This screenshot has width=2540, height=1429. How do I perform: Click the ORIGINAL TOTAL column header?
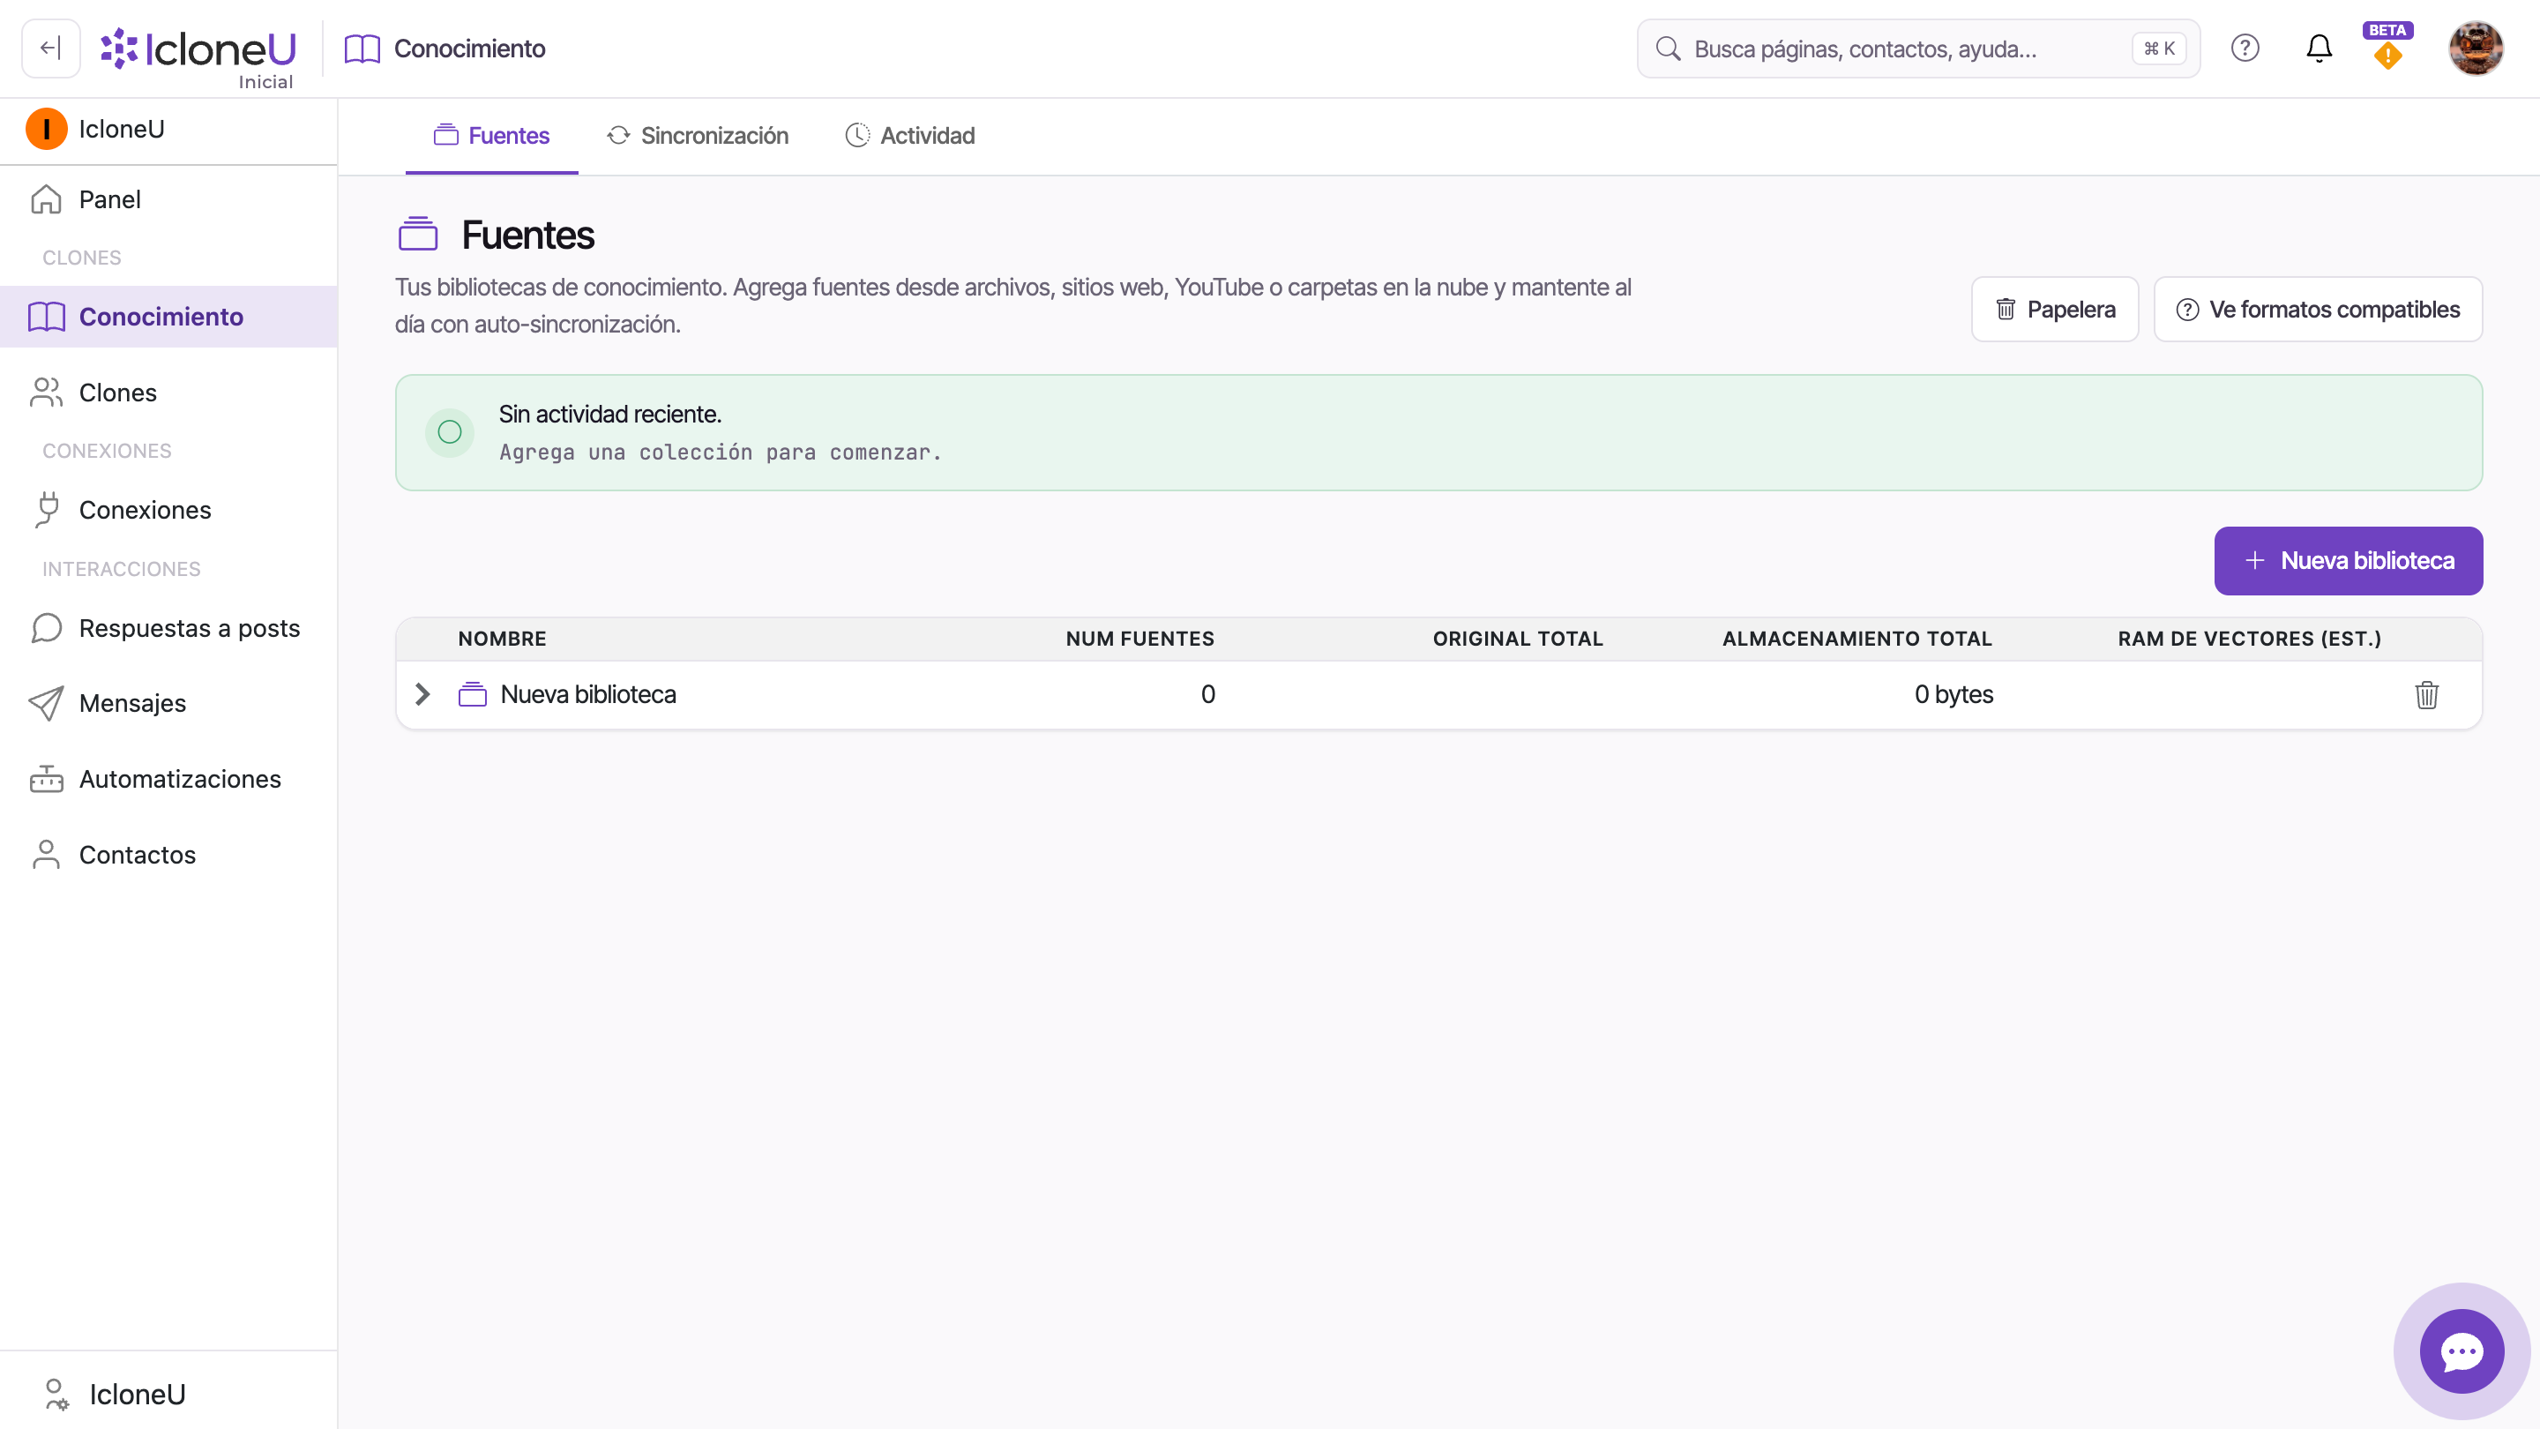coord(1518,639)
